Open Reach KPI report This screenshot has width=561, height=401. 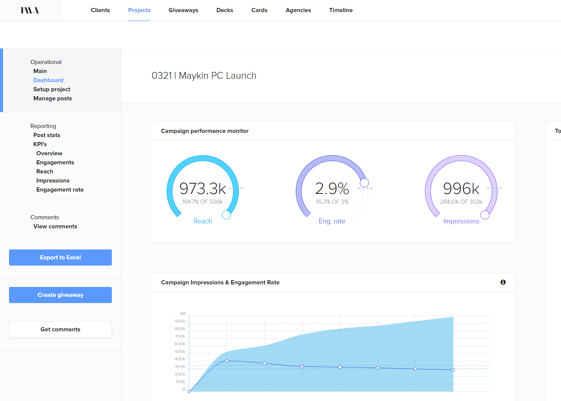[45, 172]
